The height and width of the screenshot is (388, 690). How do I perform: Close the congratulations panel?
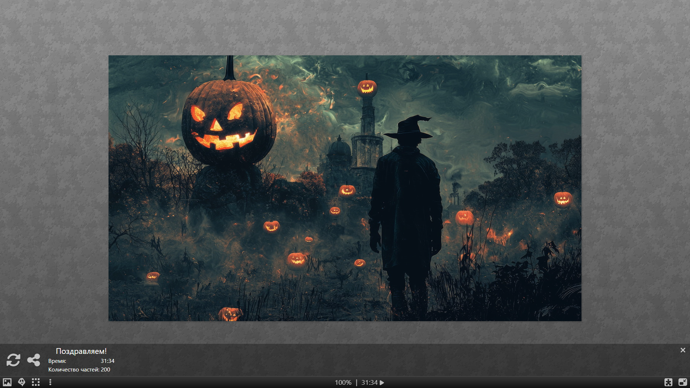[x=683, y=350]
